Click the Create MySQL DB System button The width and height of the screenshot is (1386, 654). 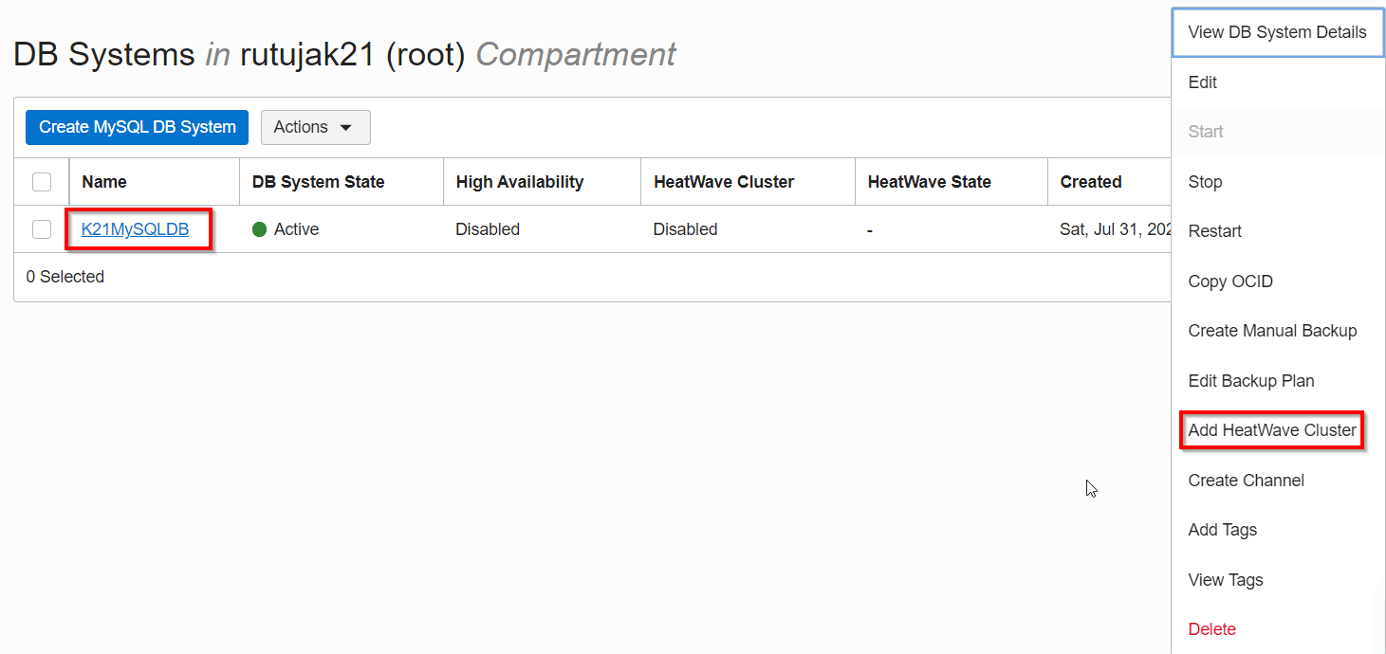(x=136, y=126)
